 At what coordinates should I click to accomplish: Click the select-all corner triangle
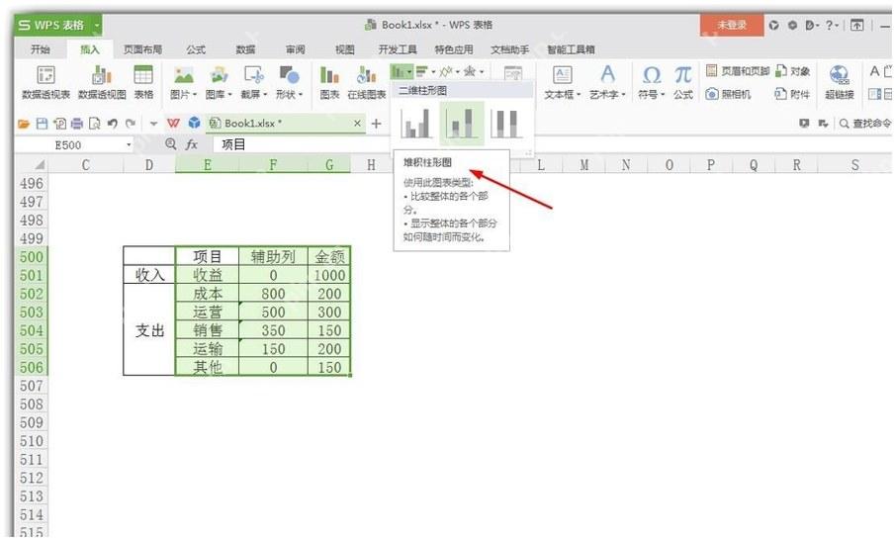40,165
